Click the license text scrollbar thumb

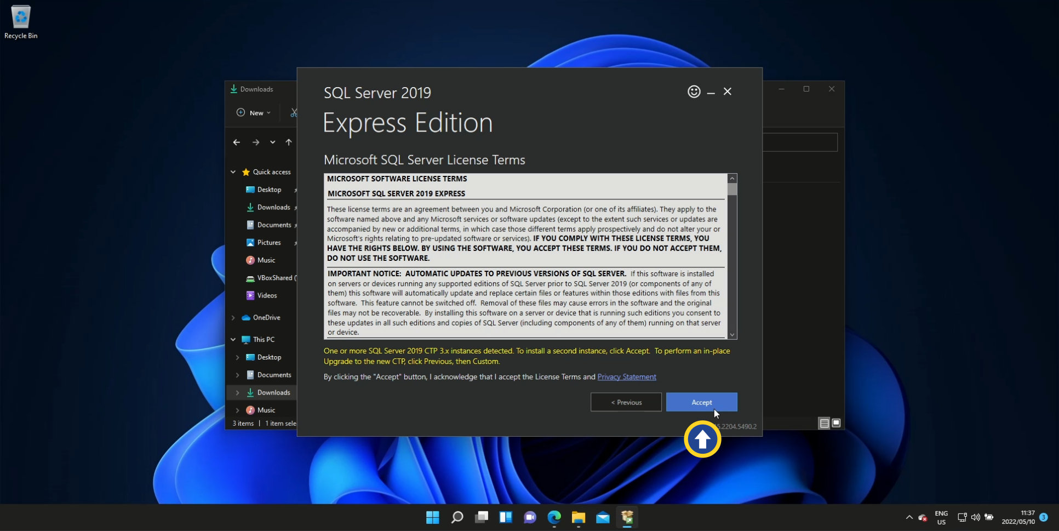732,189
